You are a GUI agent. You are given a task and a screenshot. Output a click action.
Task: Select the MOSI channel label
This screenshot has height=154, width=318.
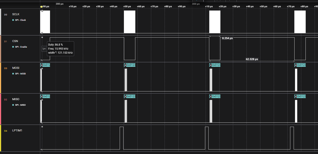pos(16,68)
